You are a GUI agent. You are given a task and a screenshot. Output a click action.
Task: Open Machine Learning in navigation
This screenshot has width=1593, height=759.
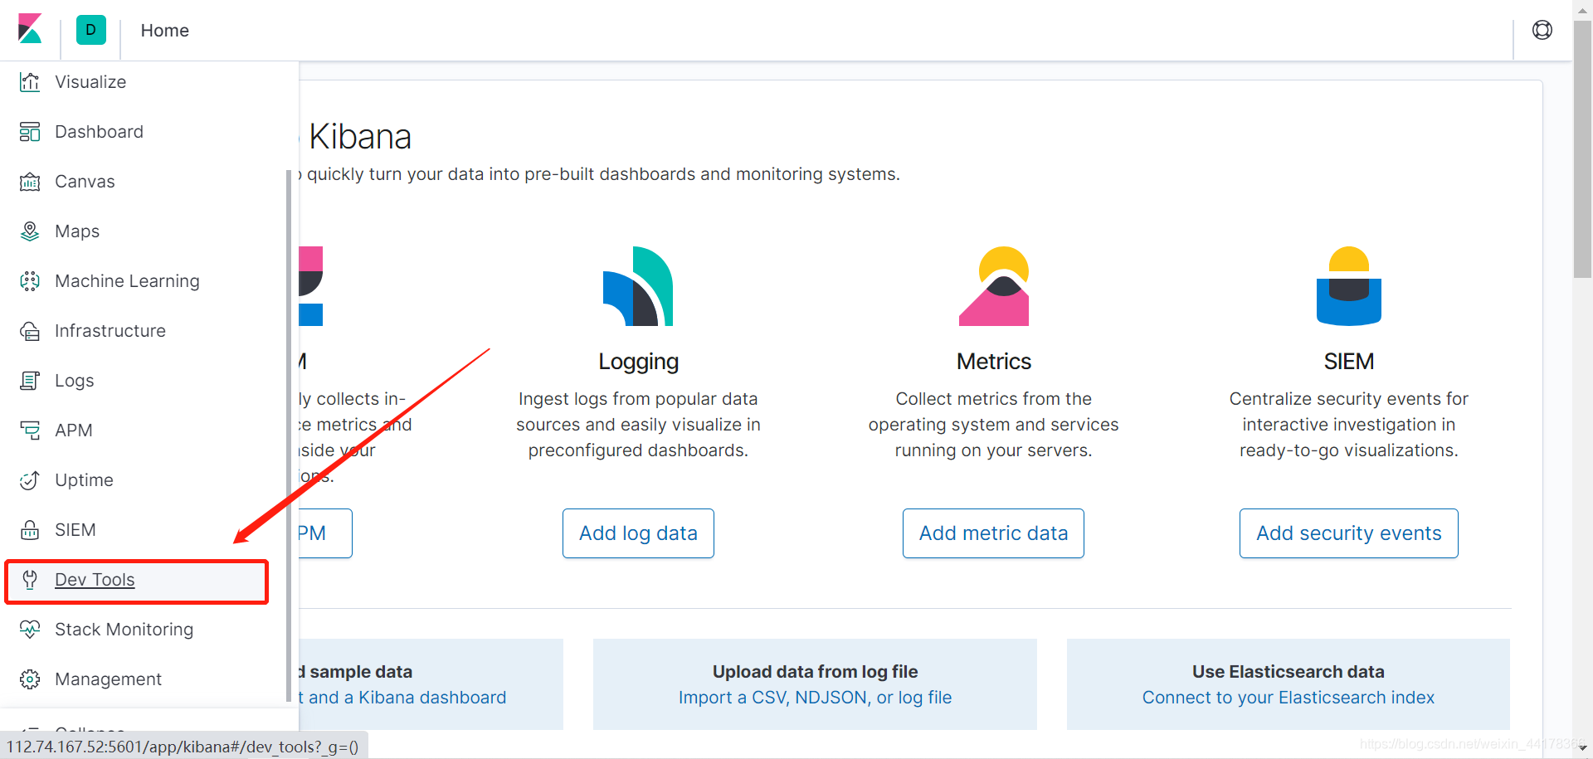click(x=127, y=281)
